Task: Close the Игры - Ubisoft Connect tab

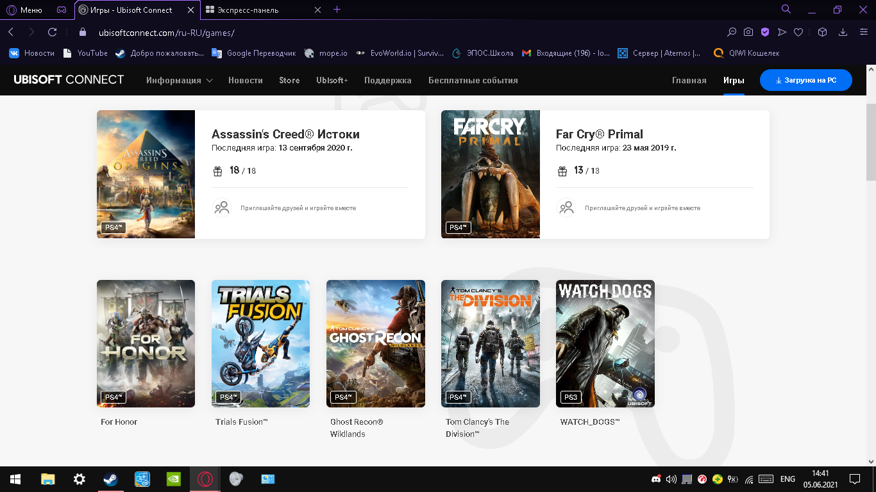Action: 192,10
